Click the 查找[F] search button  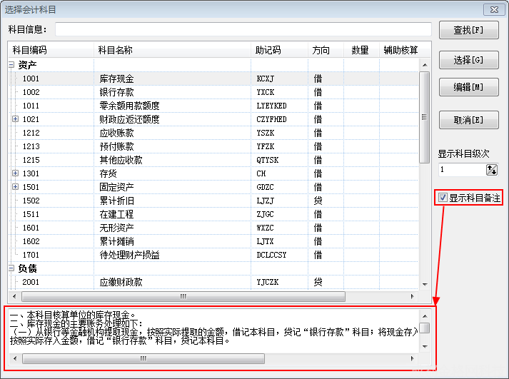point(468,30)
